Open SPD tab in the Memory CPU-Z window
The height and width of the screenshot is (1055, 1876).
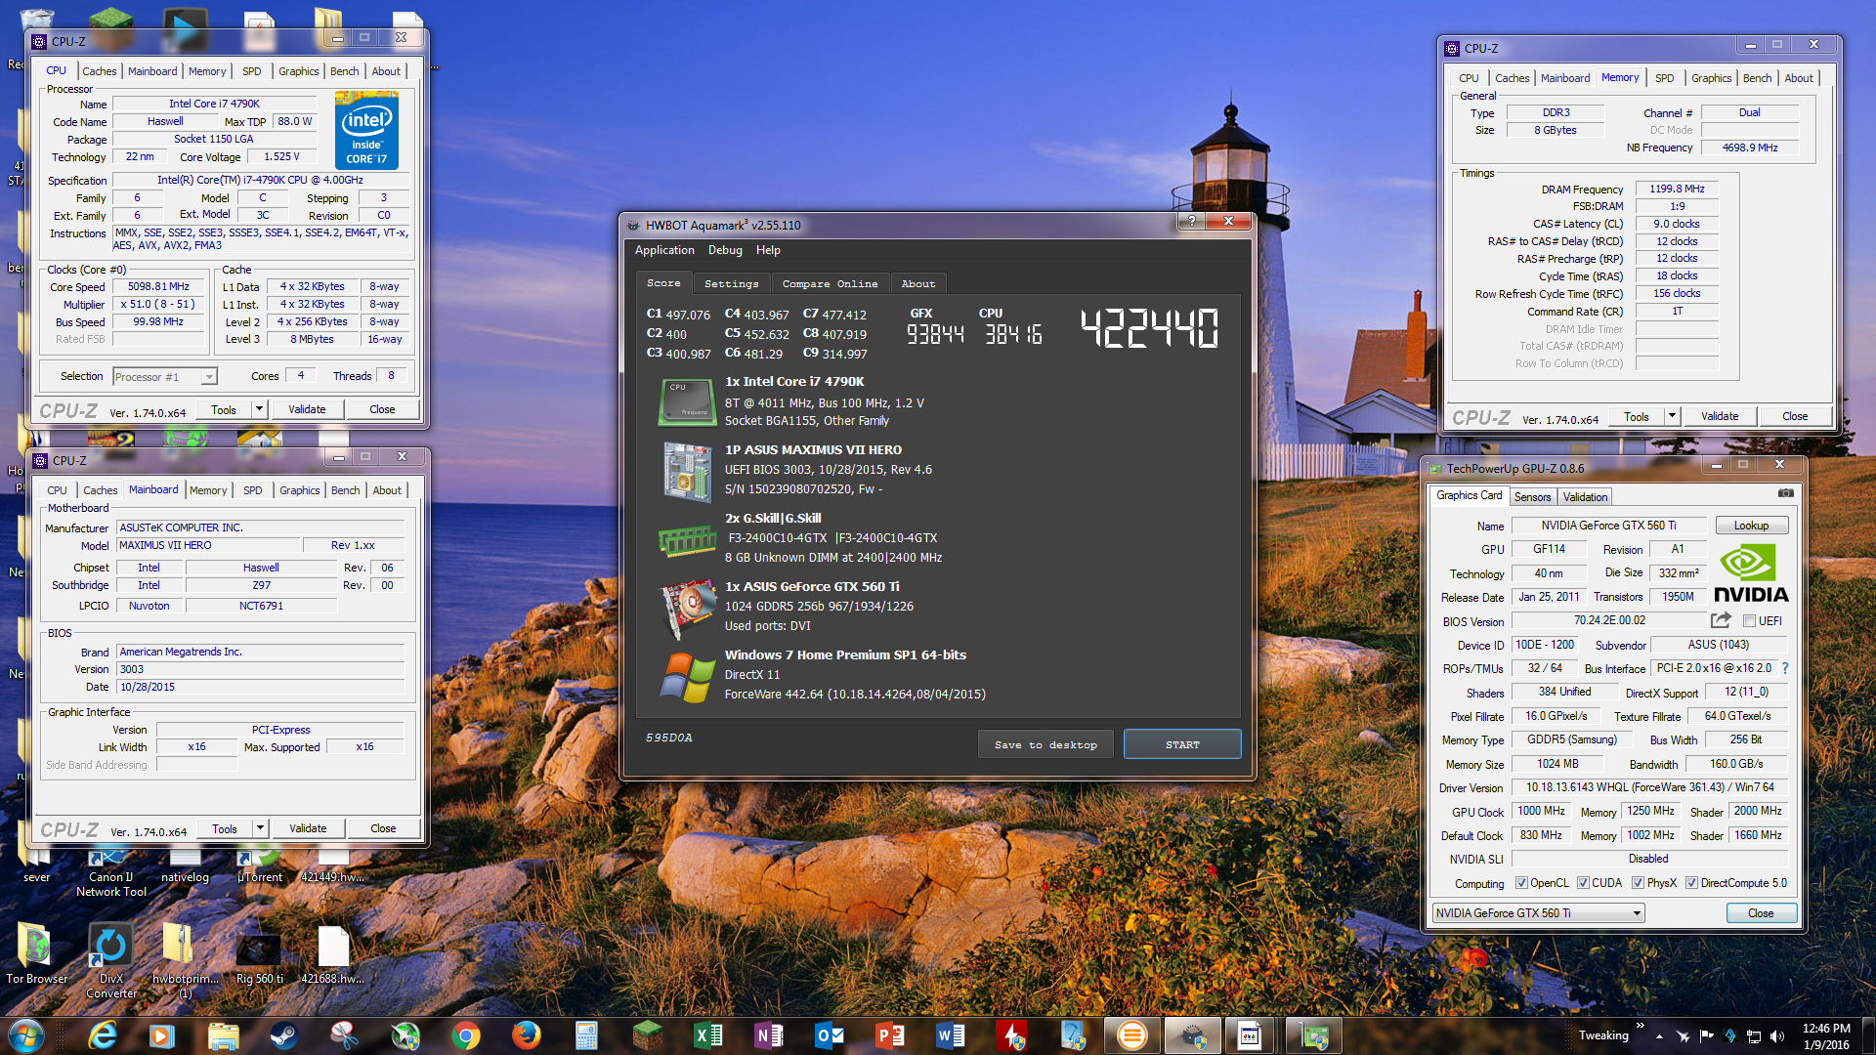pyautogui.click(x=1664, y=78)
